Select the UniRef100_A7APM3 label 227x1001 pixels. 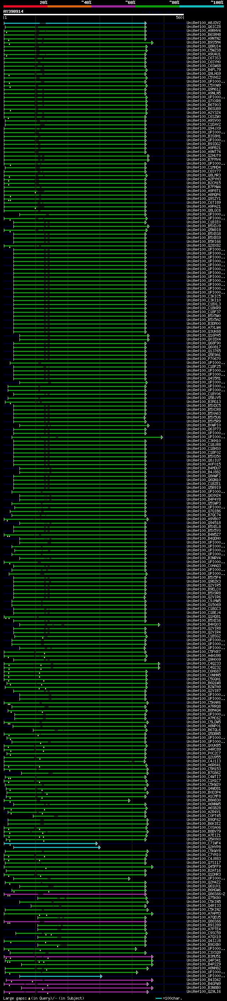coord(203,913)
